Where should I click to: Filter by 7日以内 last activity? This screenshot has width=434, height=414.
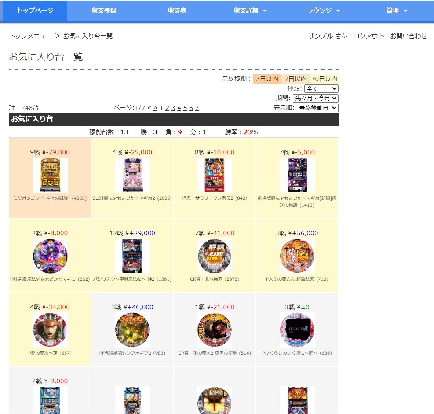[x=295, y=79]
